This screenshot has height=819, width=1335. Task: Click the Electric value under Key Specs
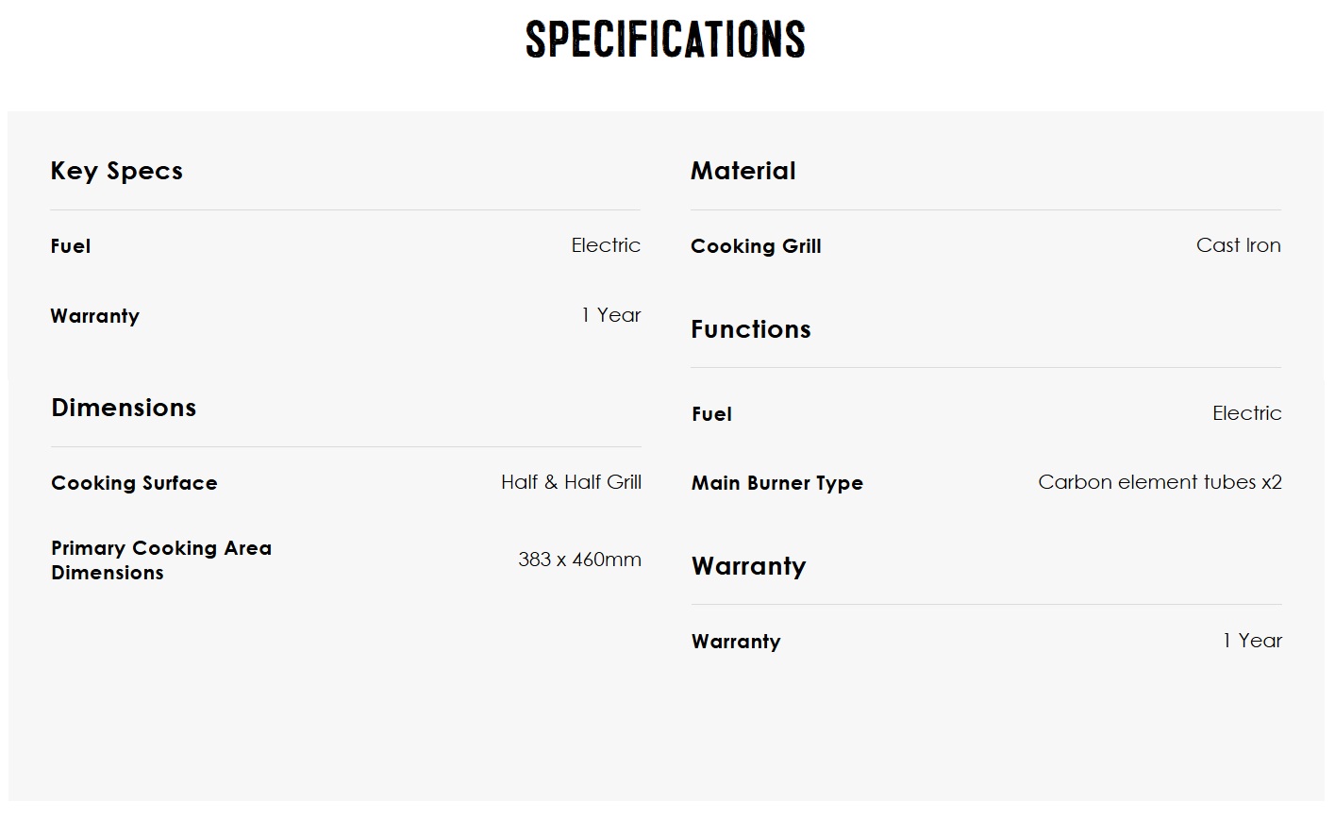coord(606,245)
